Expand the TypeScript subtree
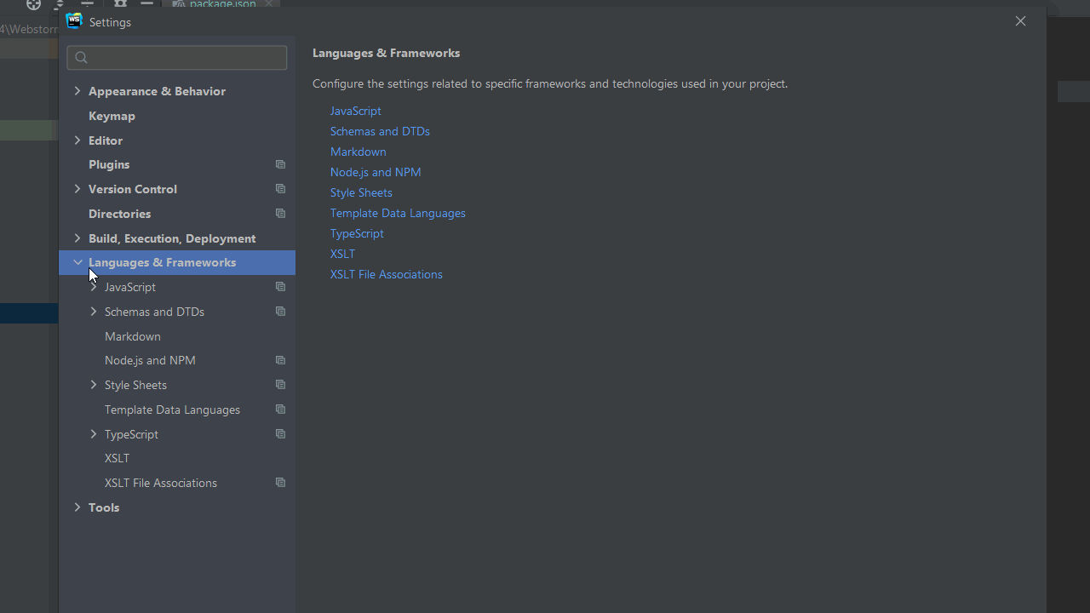Screen dimensions: 1090x613 click(94, 434)
